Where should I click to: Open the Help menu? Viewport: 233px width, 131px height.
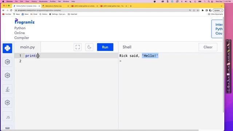[73, 1]
